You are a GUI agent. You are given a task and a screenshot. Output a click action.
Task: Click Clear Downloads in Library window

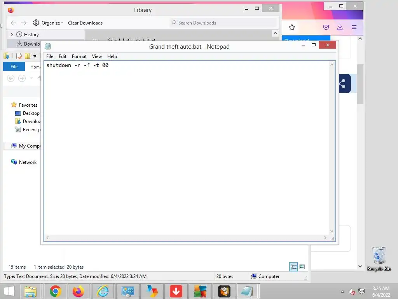(85, 23)
